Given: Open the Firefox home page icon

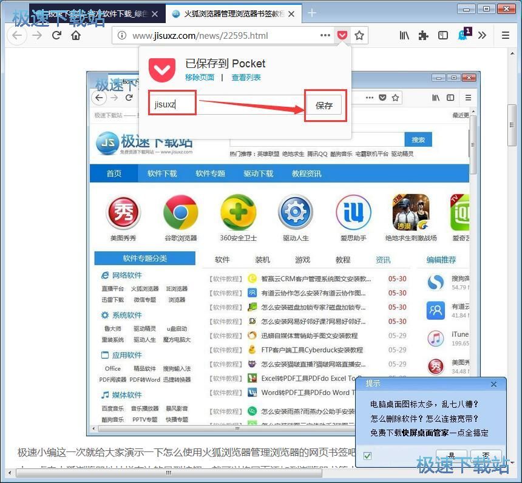Looking at the screenshot, I should (x=76, y=35).
